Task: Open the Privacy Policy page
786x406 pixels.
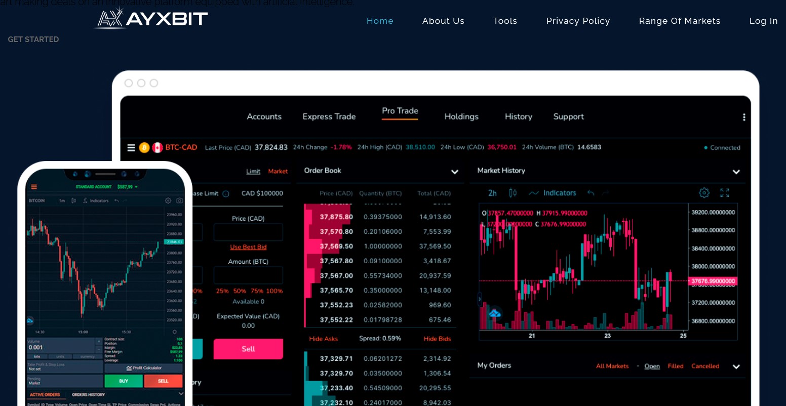Action: pos(578,21)
